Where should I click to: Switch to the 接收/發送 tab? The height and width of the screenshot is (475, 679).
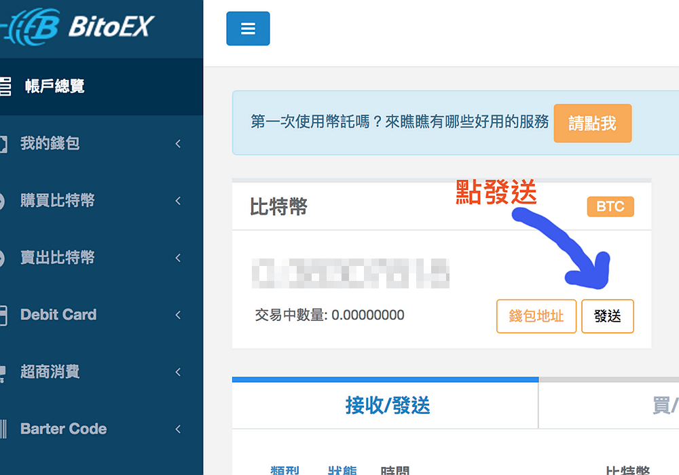point(387,406)
